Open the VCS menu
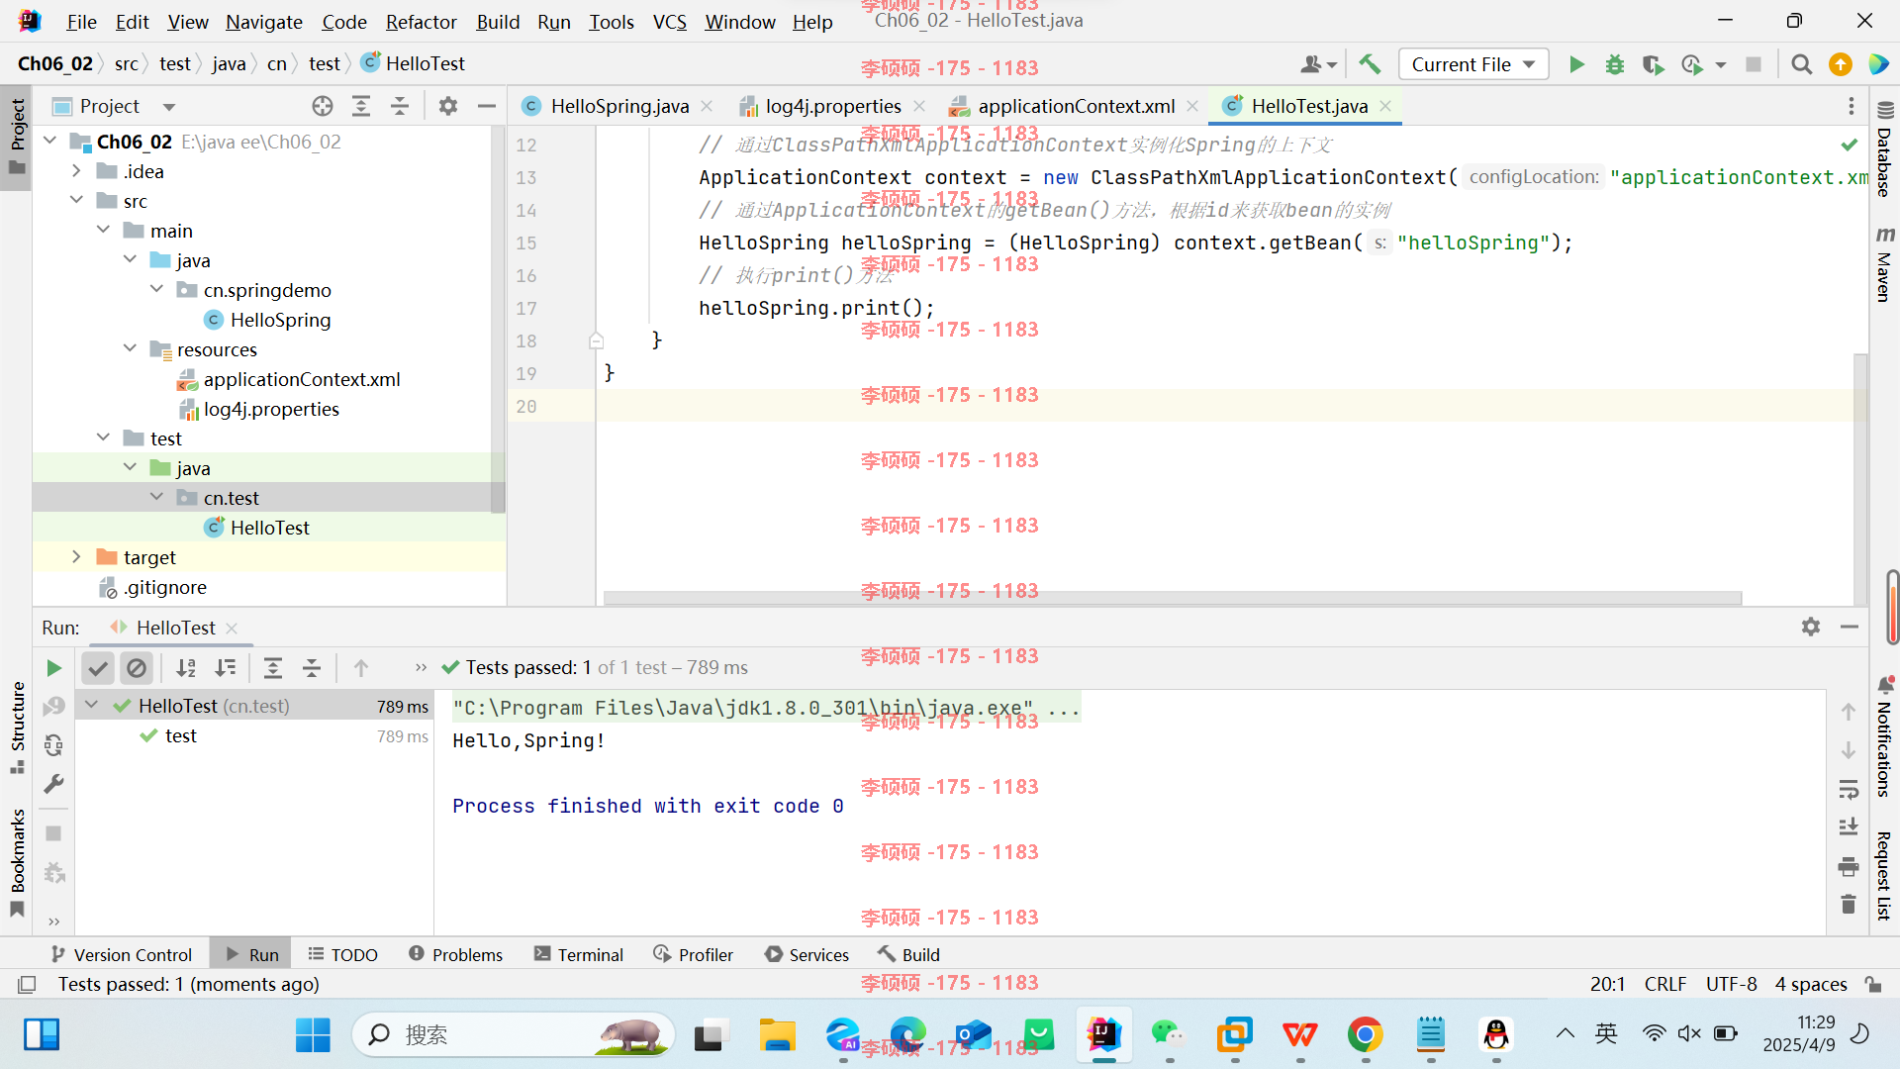1900x1069 pixels. tap(670, 22)
